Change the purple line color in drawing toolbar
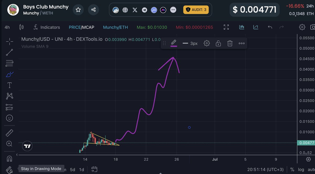The image size is (315, 174). point(174,43)
